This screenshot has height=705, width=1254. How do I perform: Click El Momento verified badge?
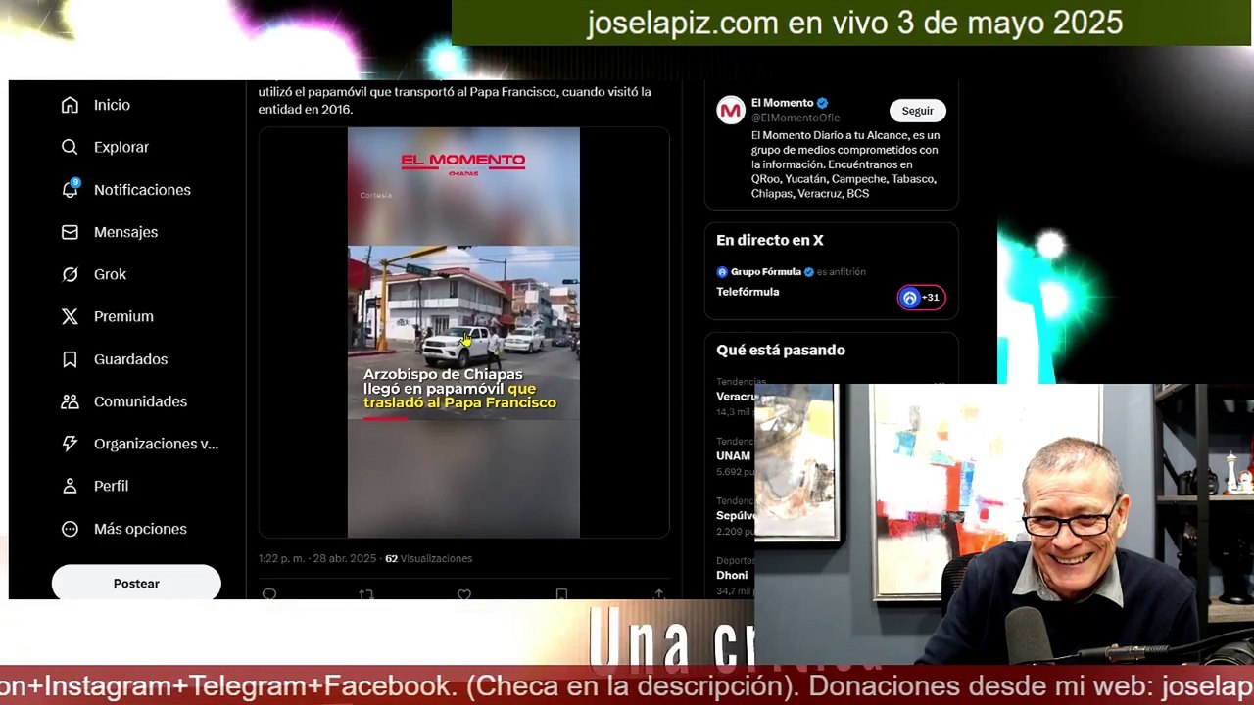(823, 103)
